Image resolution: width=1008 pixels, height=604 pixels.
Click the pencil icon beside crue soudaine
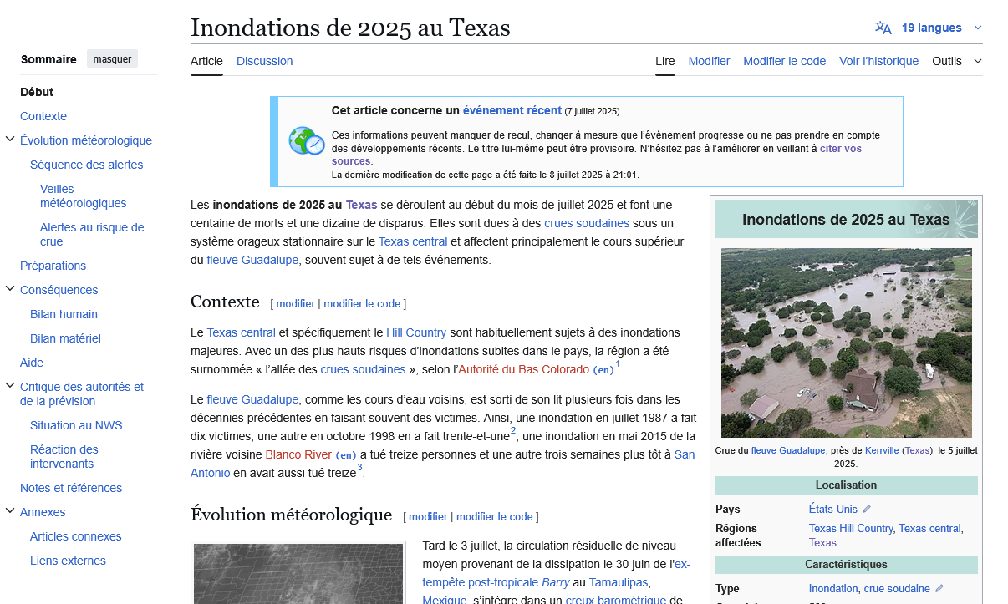[x=939, y=589]
